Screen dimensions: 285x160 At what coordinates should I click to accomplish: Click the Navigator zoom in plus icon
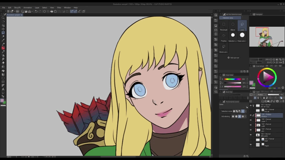point(274,60)
